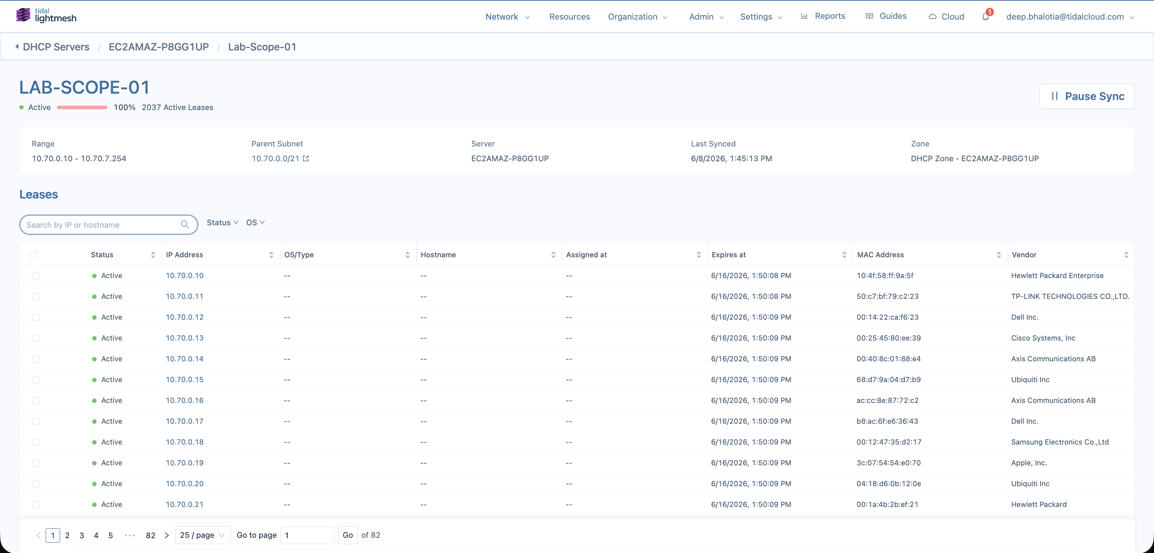
Task: Open the OS filter dropdown
Action: click(255, 222)
